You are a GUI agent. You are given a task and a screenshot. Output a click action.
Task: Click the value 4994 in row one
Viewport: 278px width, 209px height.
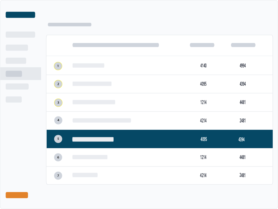[243, 66]
